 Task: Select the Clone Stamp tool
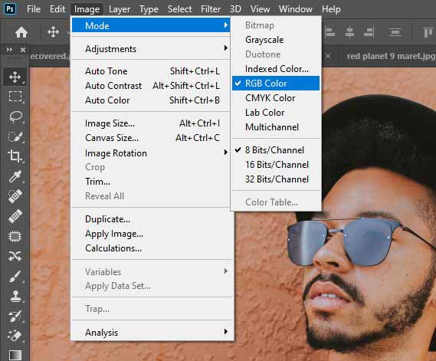point(15,296)
